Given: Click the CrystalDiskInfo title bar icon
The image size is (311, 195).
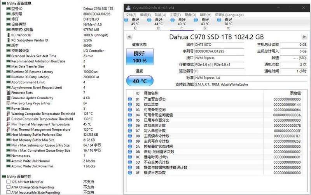Looking at the screenshot, I should tap(128, 8).
